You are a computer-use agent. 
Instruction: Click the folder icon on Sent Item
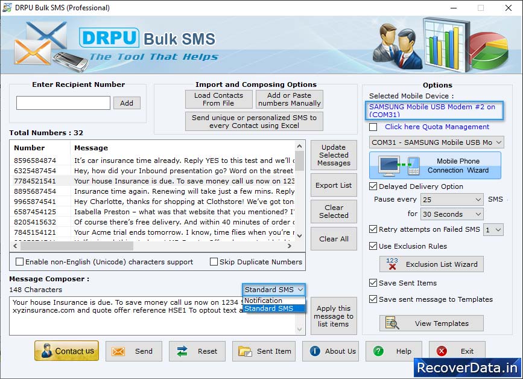245,351
